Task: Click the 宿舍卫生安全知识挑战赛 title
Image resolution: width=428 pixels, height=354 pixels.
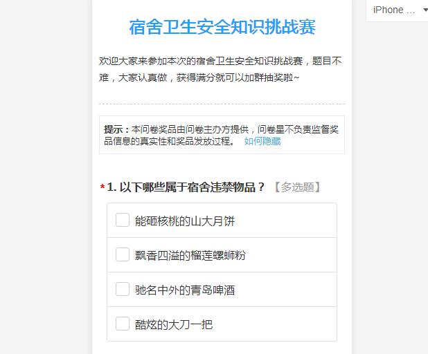Action: pyautogui.click(x=222, y=27)
